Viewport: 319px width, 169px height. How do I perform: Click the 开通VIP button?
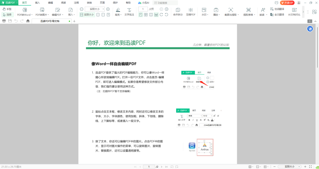click(287, 3)
